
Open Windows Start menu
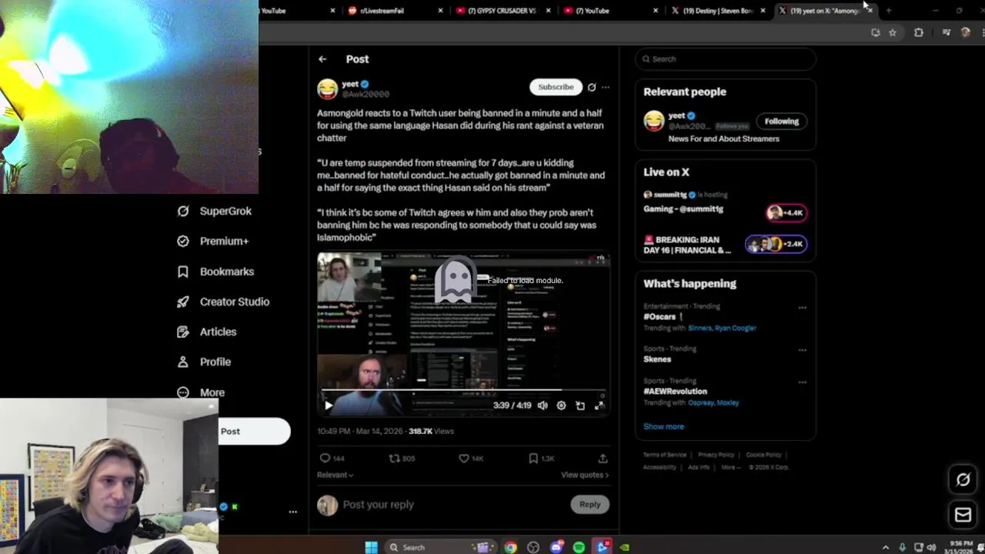pos(371,547)
